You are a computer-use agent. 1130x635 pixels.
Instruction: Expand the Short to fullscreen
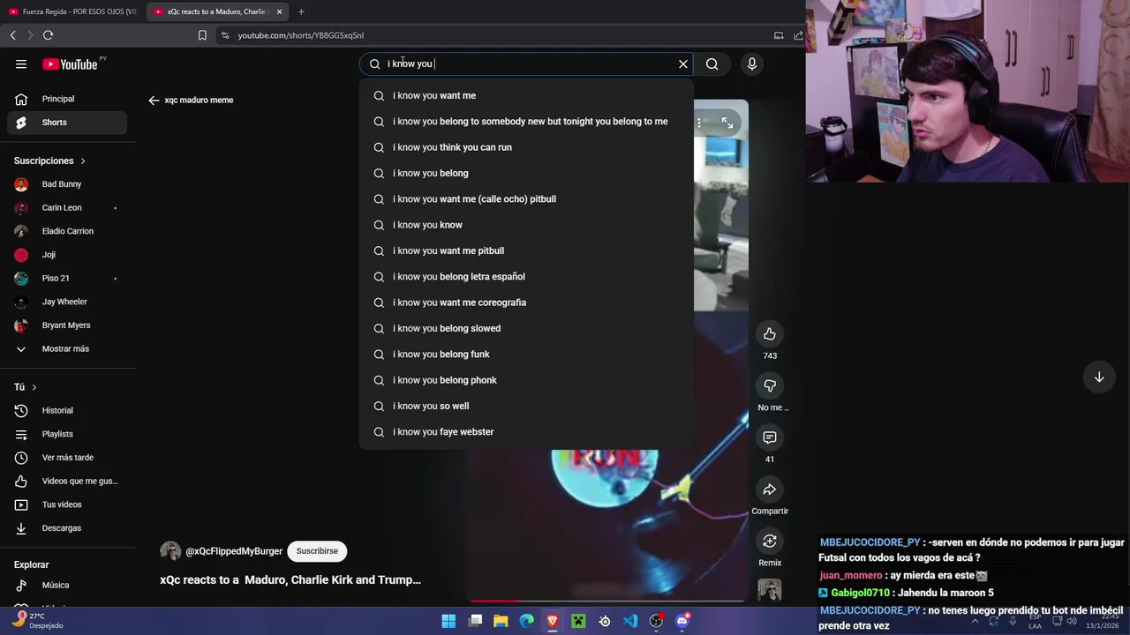[727, 123]
